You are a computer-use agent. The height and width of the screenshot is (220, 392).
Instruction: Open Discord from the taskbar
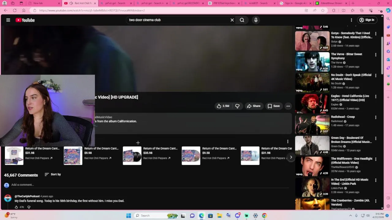click(x=237, y=216)
